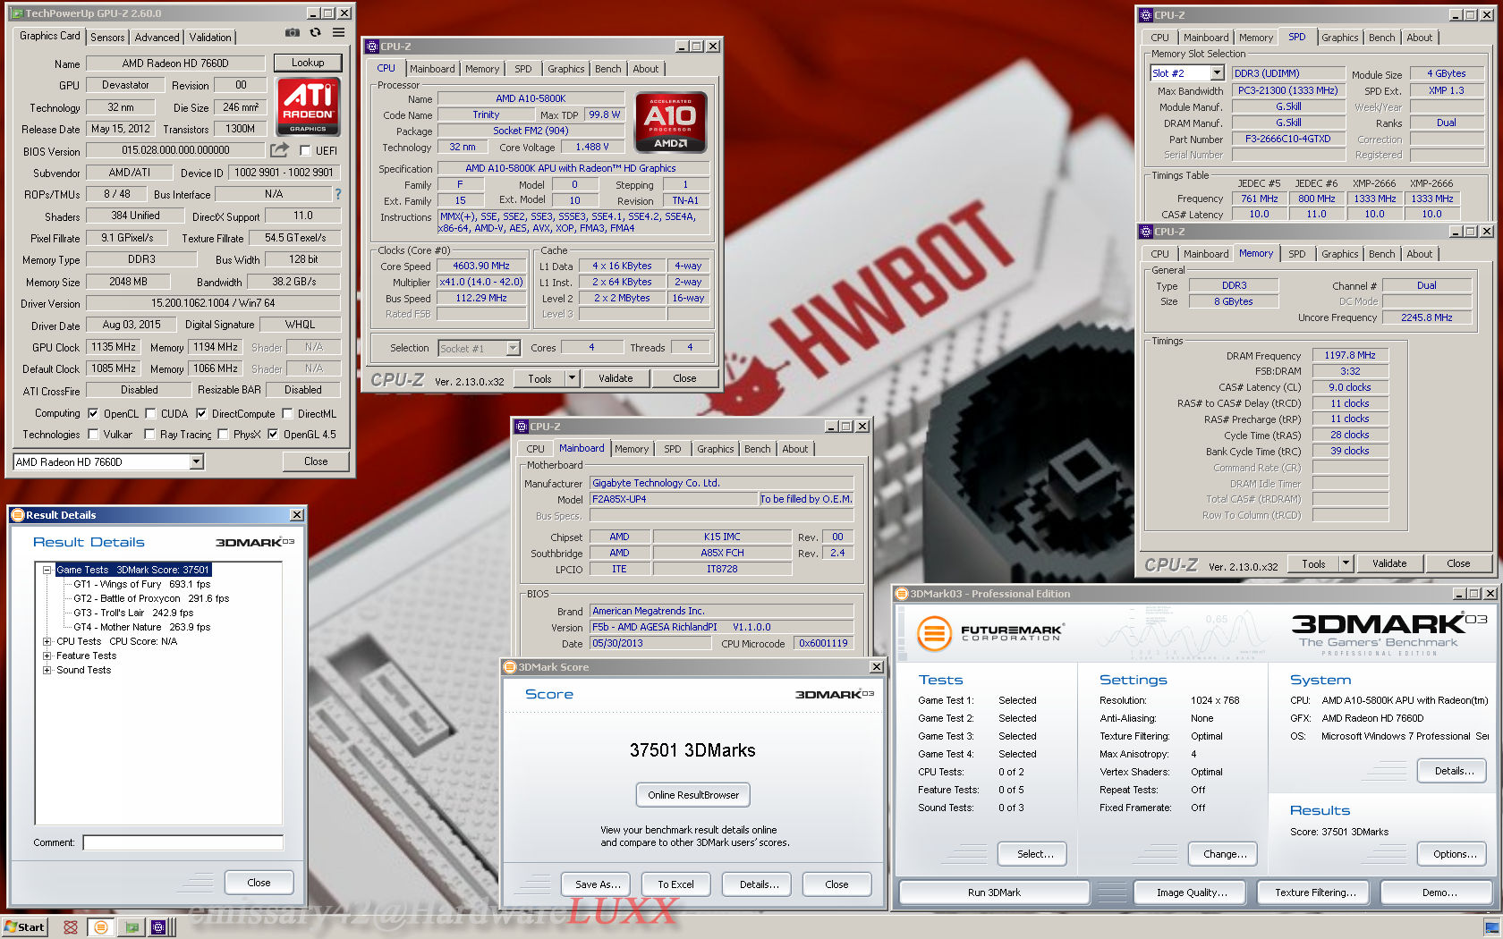This screenshot has width=1503, height=939.
Task: Switch to the Sensors tab in GPU-Z
Action: point(107,38)
